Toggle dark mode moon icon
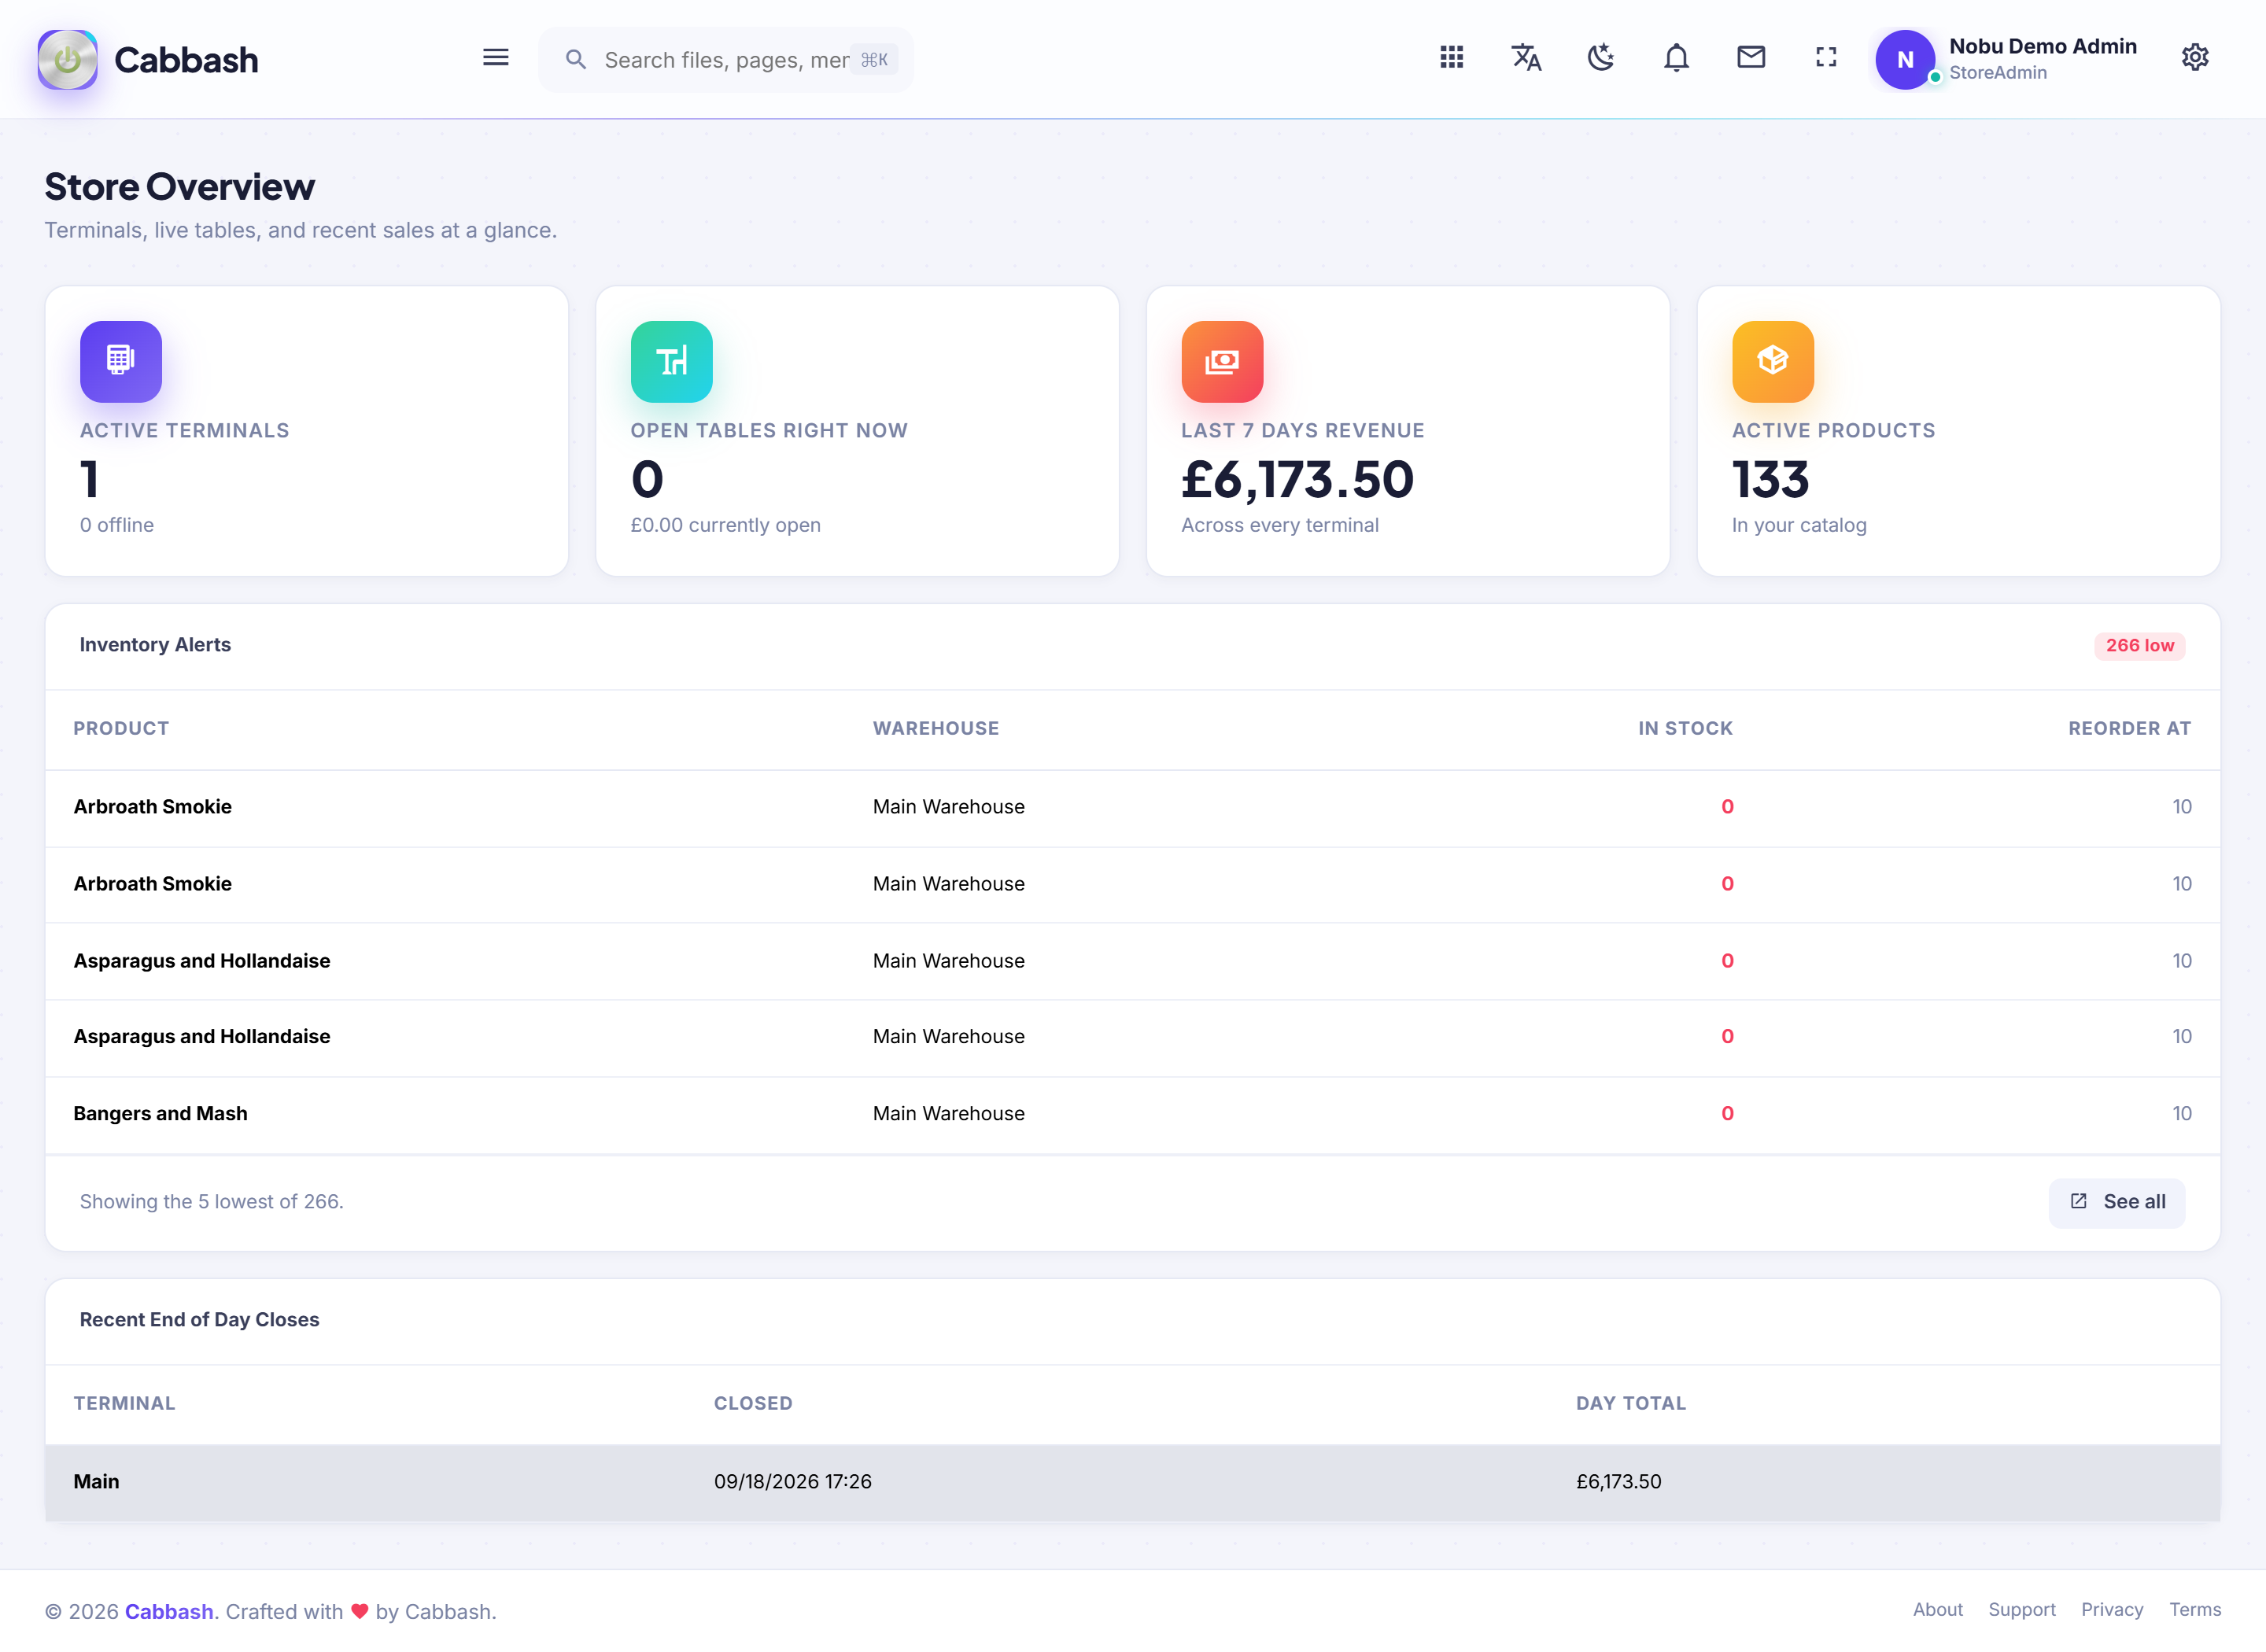 (1601, 57)
